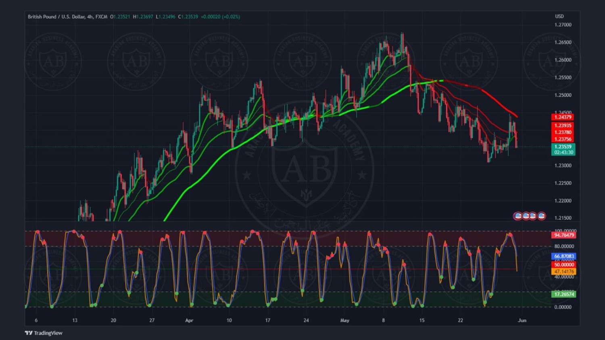Click the 94.76479 indicator value label
The height and width of the screenshot is (340, 605).
(x=563, y=235)
